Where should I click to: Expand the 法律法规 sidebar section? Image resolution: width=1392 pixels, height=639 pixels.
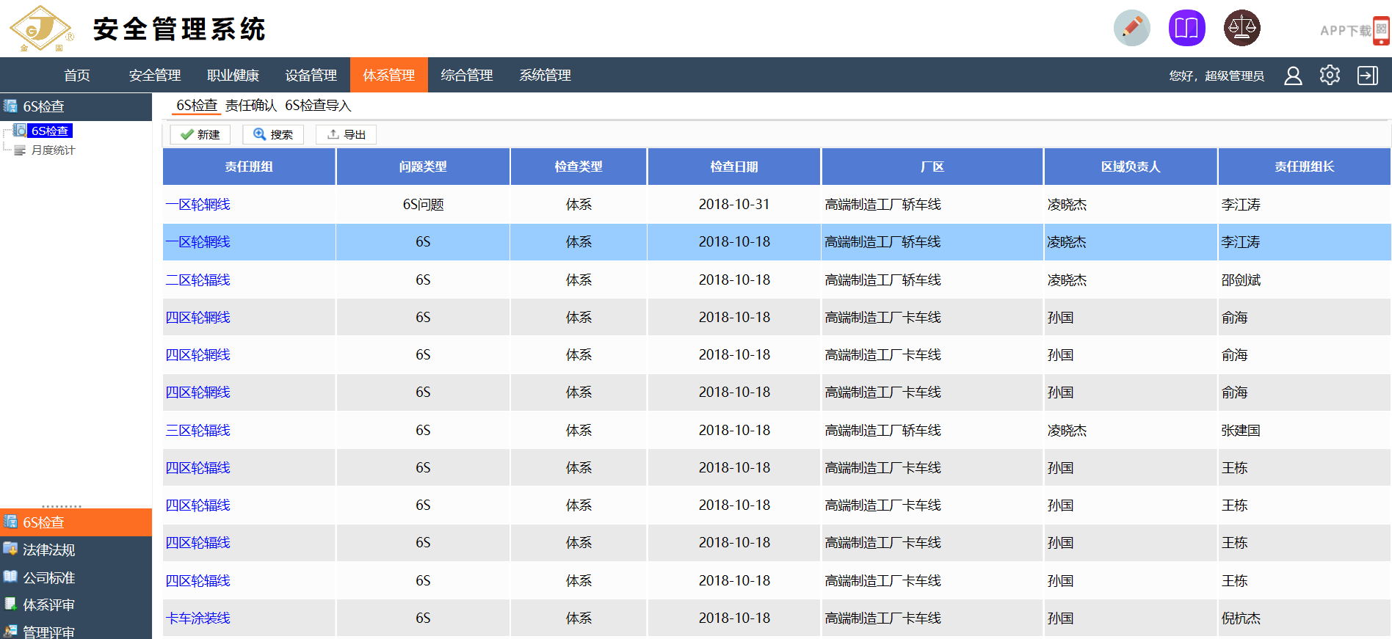click(48, 550)
